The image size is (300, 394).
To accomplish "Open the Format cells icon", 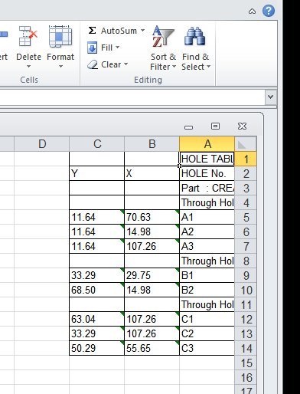I will pyautogui.click(x=60, y=36).
